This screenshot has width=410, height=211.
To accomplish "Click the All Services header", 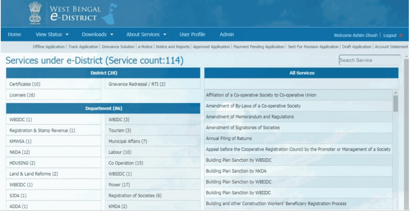I will (x=301, y=73).
